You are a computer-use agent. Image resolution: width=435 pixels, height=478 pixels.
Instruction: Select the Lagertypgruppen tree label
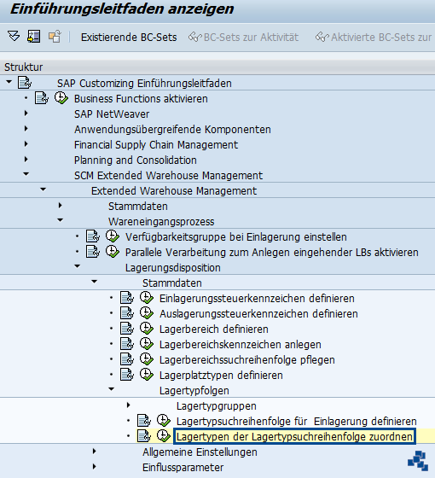[217, 406]
